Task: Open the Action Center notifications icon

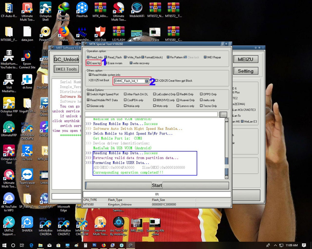Action: coord(304,245)
